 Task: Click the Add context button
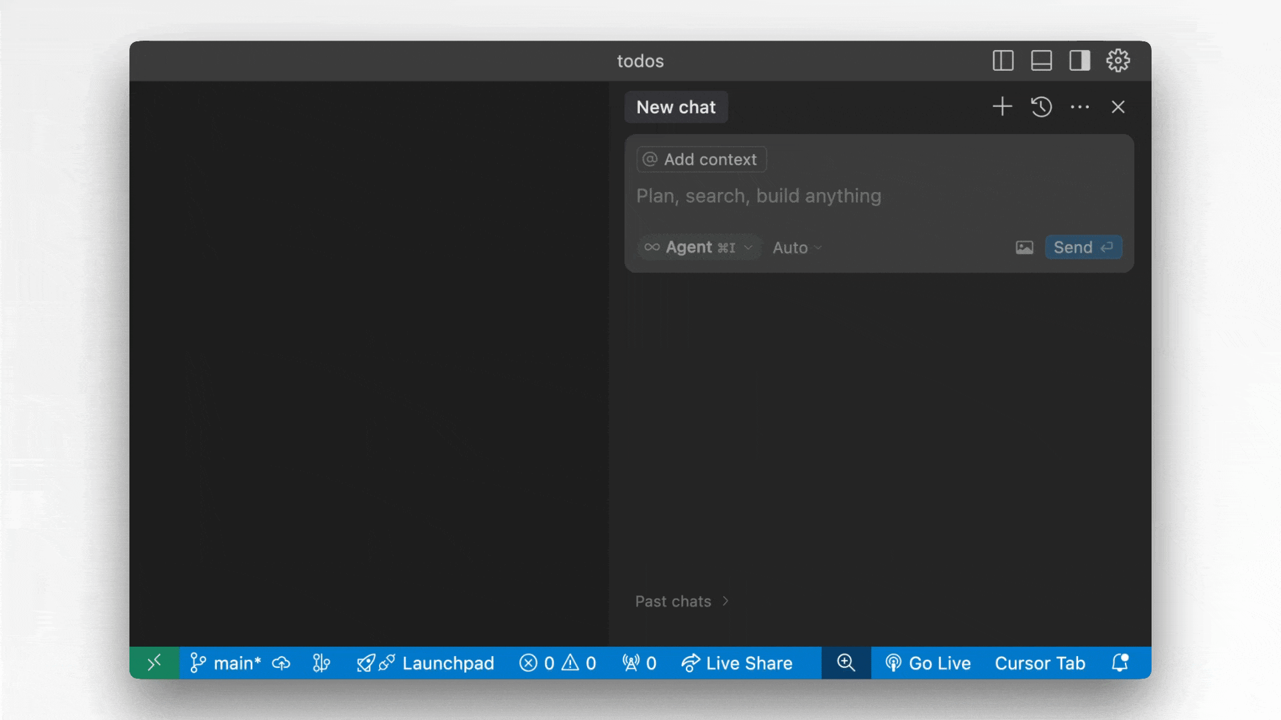[x=701, y=159]
